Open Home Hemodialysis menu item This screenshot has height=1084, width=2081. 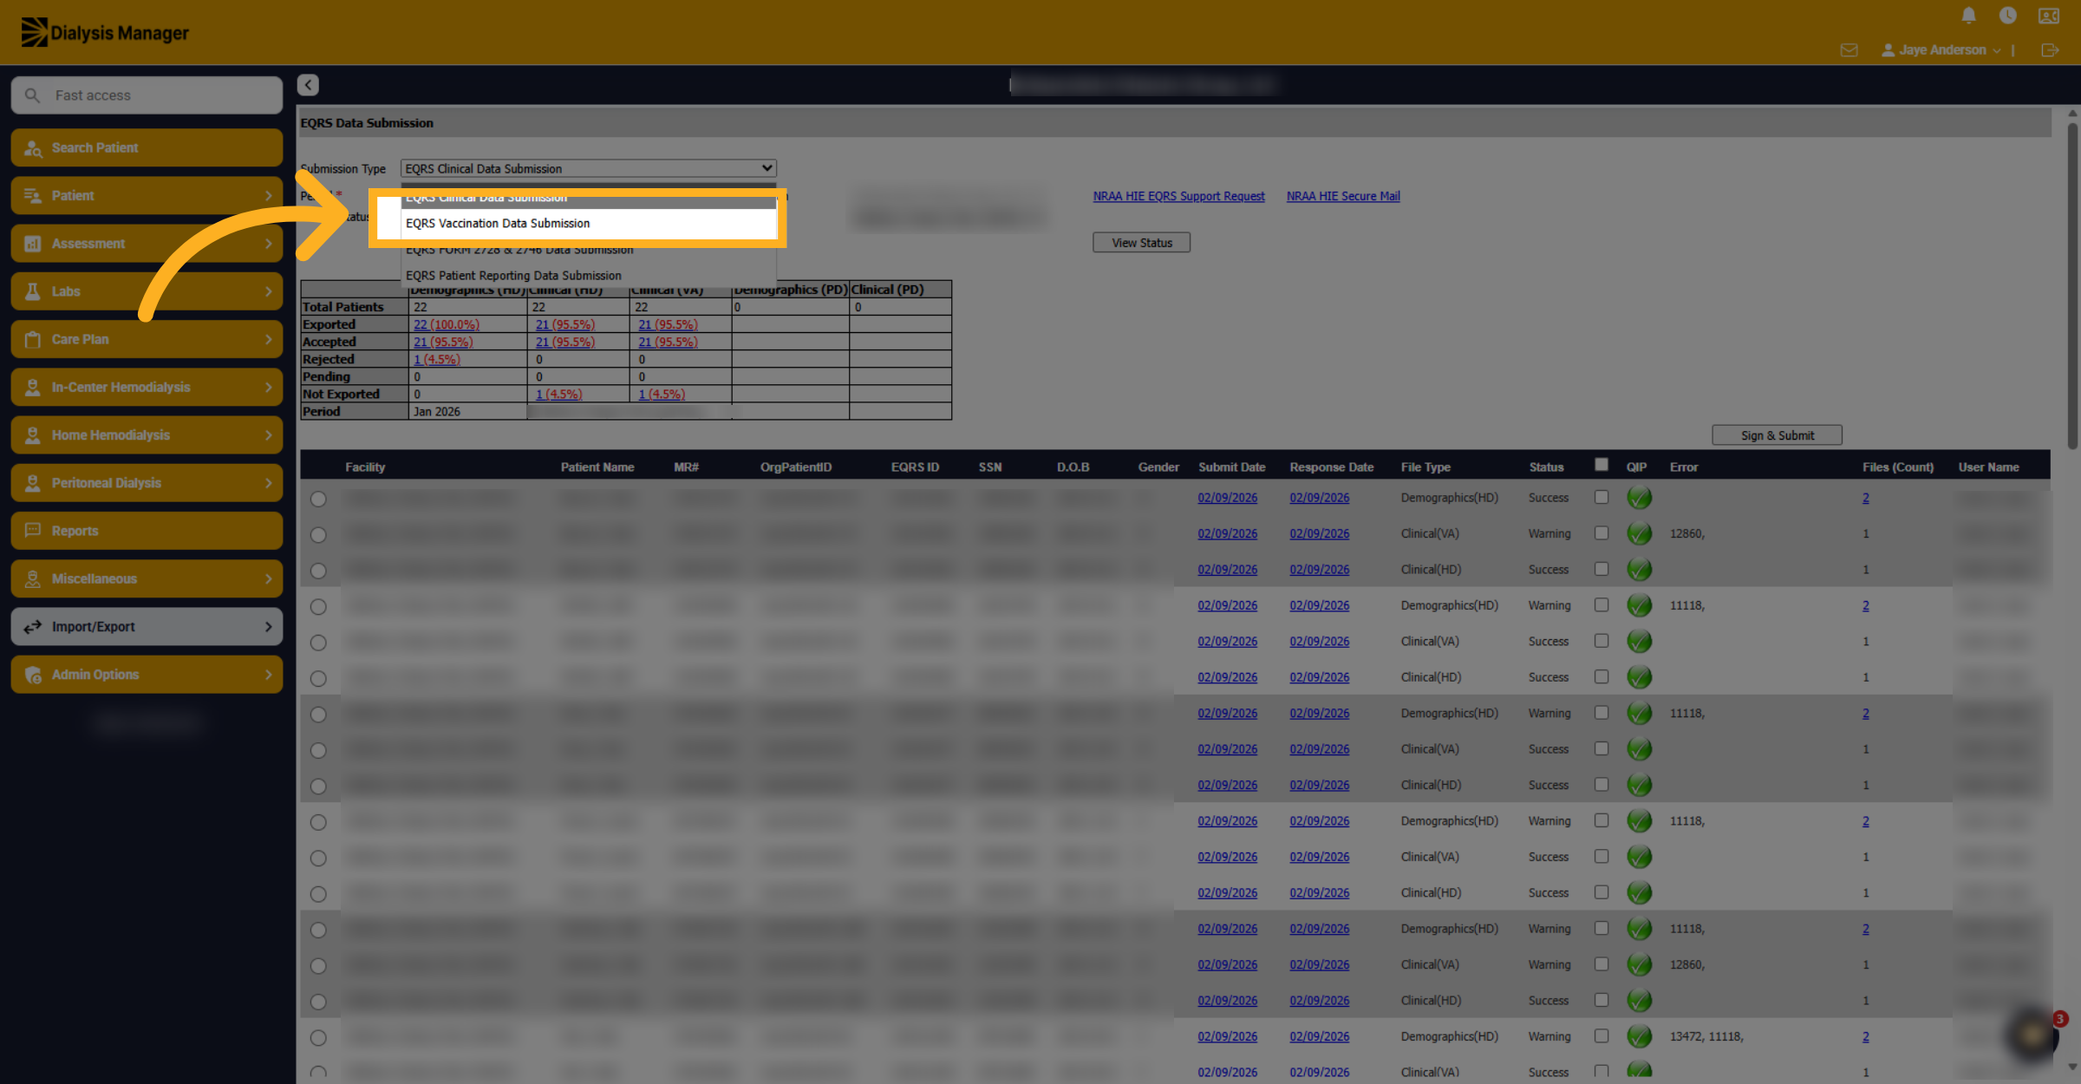pos(147,435)
